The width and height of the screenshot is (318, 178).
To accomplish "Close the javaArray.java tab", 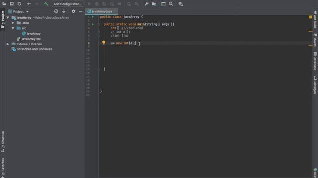I will [x=115, y=11].
